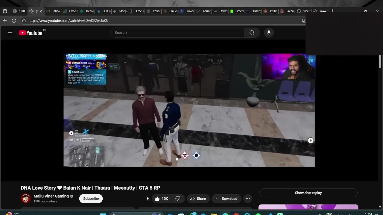Click the 118K subscribers text
Image resolution: width=383 pixels, height=215 pixels.
pyautogui.click(x=45, y=201)
